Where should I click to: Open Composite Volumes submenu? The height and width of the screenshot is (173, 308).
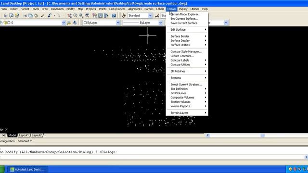click(x=187, y=98)
